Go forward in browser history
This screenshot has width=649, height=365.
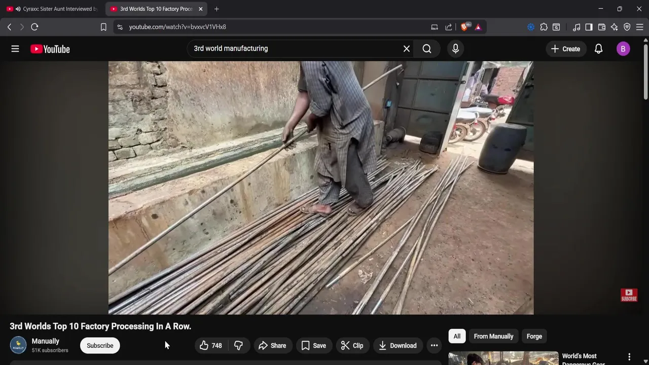click(22, 27)
